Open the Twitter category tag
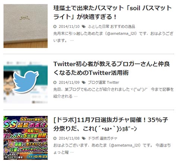 [113, 82]
